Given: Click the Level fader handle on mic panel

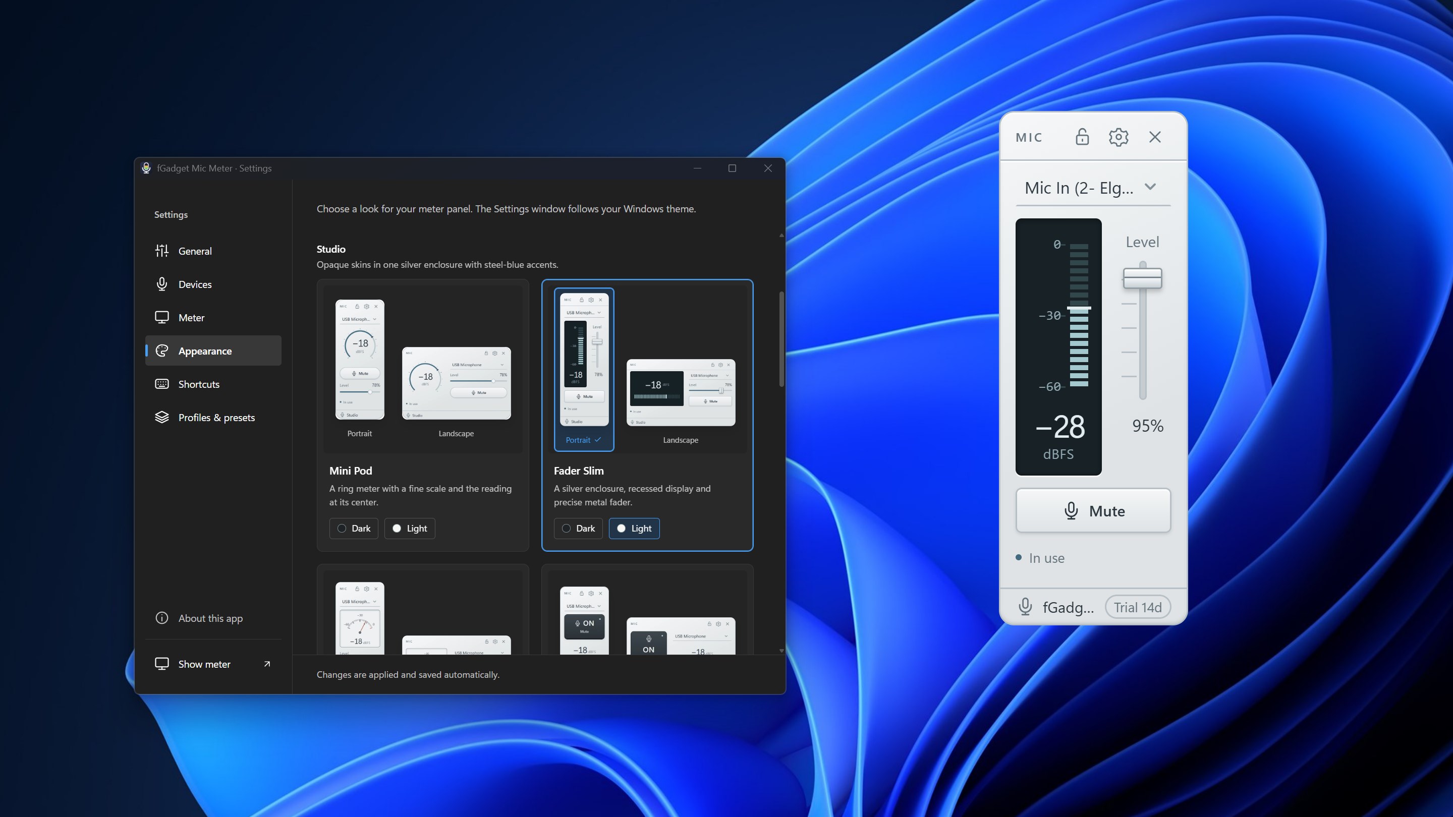Looking at the screenshot, I should 1142,278.
